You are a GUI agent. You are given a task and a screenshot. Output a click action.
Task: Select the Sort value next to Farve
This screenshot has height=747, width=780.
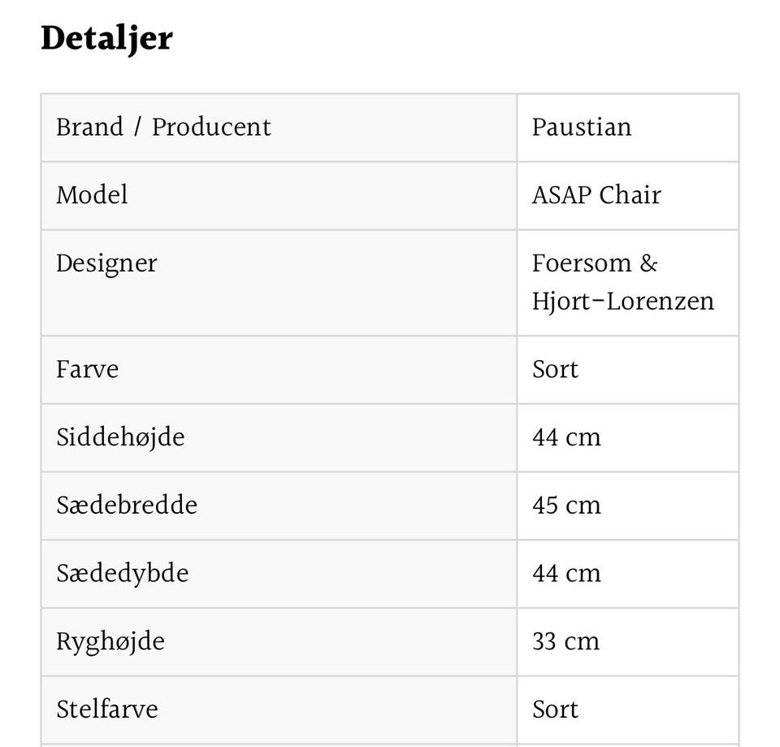coord(555,370)
